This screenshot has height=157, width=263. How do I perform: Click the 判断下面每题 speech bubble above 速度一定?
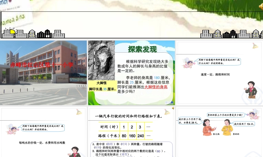pos(219,61)
